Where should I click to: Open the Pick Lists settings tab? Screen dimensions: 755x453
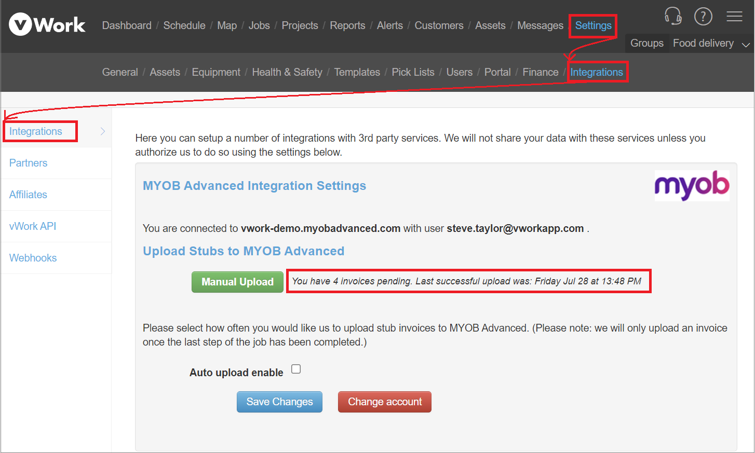[413, 72]
